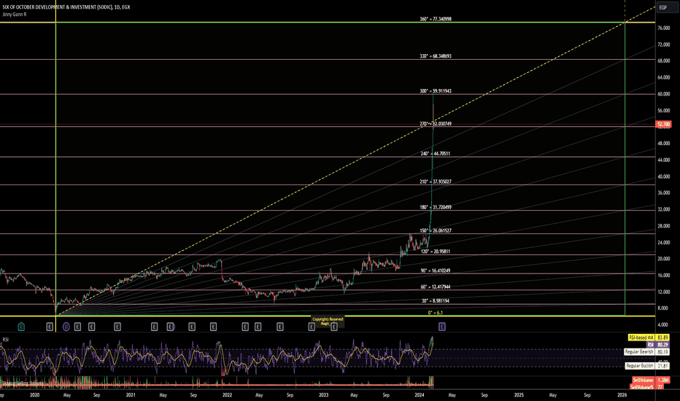Click the RSI-based MA value label
680x401 pixels.
pos(648,338)
